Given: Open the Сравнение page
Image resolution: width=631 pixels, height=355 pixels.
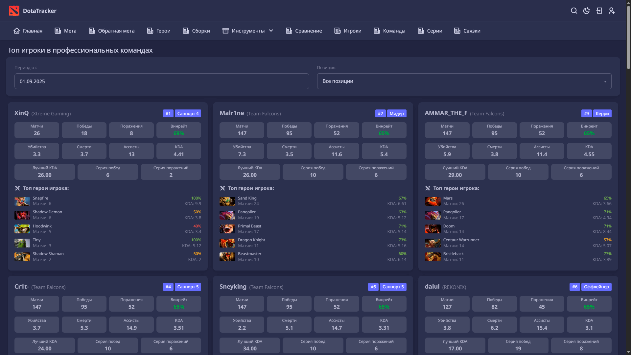Looking at the screenshot, I should click(304, 31).
